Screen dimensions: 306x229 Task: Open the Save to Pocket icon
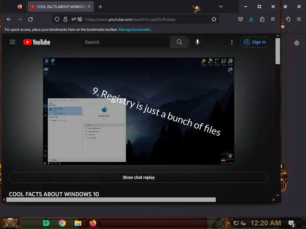pos(241,19)
